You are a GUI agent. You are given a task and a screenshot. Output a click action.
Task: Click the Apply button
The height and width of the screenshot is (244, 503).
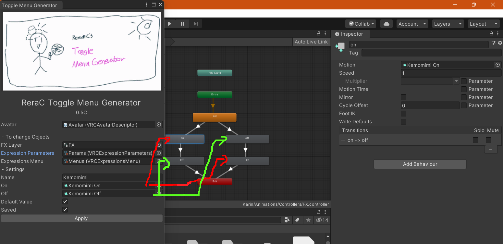[81, 218]
